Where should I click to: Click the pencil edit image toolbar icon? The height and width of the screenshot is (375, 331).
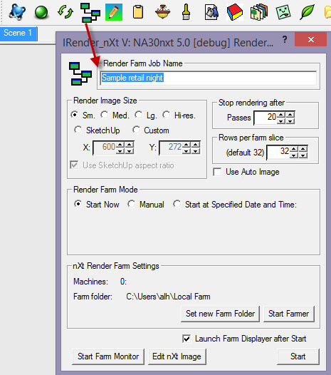114,12
